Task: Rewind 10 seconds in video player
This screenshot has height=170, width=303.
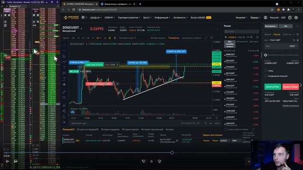Action: tap(143, 161)
